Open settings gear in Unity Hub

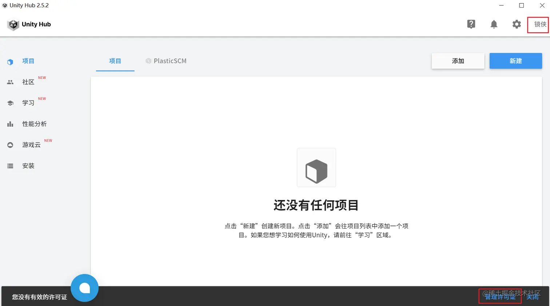pos(517,24)
